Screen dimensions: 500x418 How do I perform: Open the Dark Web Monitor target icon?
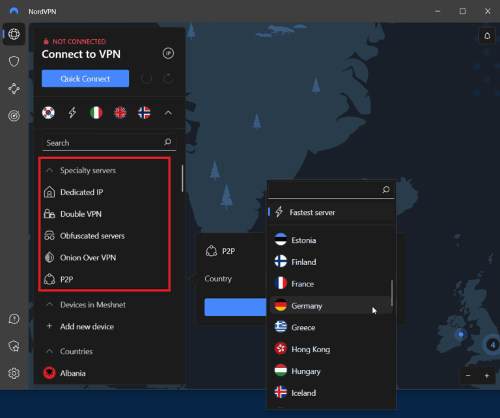[x=14, y=116]
